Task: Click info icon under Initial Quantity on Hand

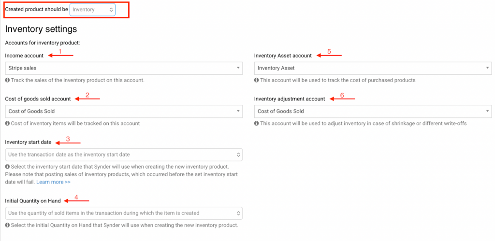Action: click(x=7, y=225)
